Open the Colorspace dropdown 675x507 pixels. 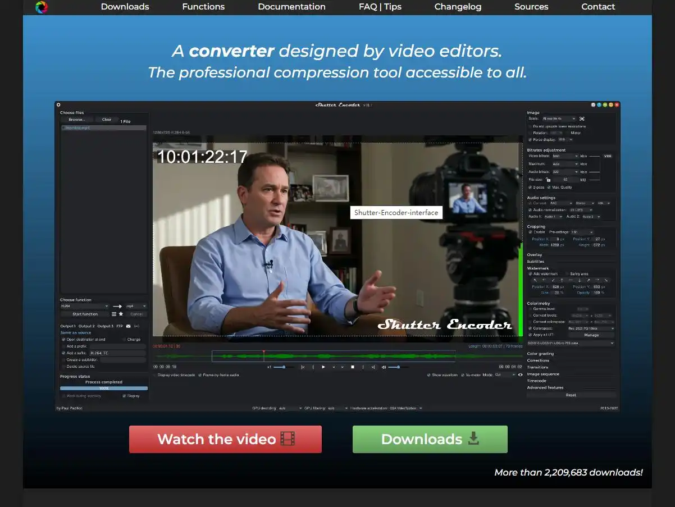coord(591,328)
